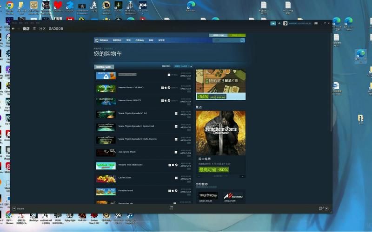372x232 pixels.
Task: Expand the cart purchase-for dropdown
Action: (x=183, y=66)
